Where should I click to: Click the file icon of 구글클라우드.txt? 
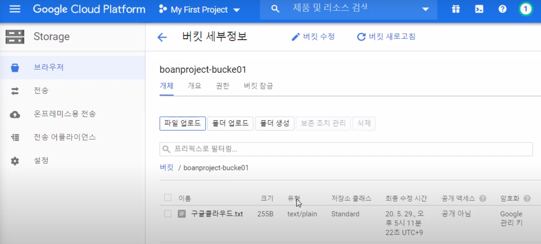click(182, 214)
